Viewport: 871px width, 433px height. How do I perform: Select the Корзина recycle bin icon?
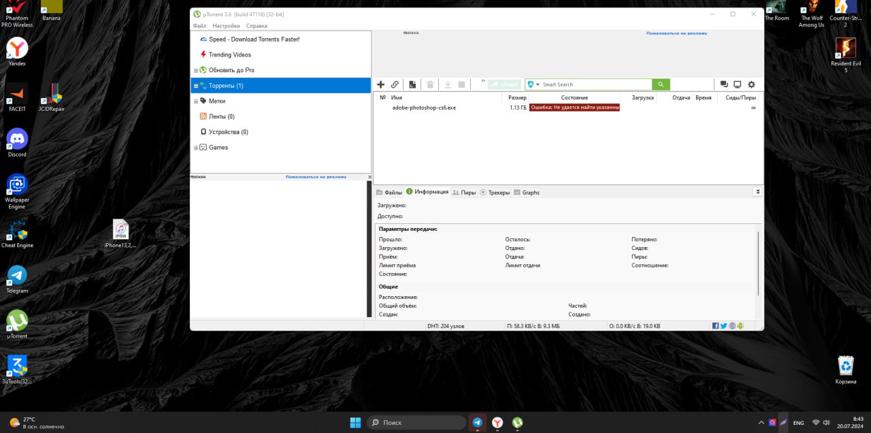click(x=846, y=370)
